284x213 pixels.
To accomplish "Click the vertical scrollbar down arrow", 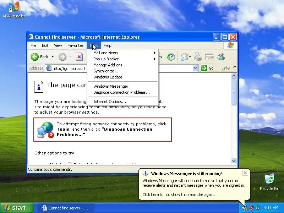I will [x=234, y=161].
